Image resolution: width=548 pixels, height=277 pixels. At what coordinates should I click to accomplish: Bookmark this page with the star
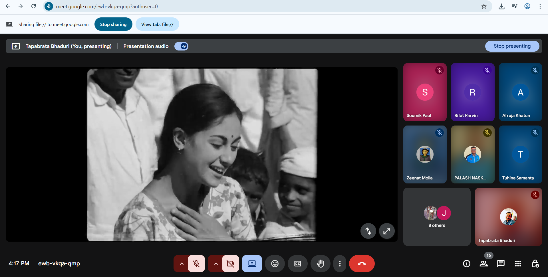pos(484,6)
